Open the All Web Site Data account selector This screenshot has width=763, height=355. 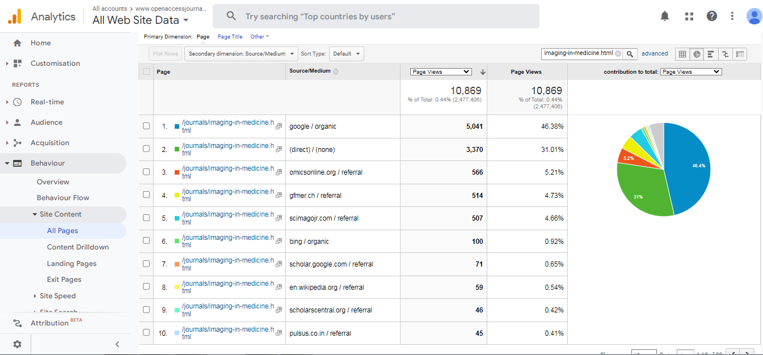coord(141,20)
